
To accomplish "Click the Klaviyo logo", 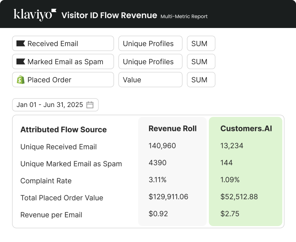I will pyautogui.click(x=35, y=15).
